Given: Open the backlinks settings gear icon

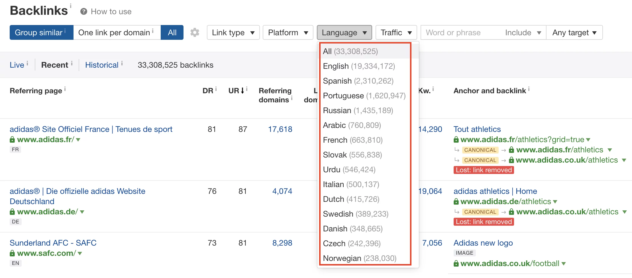Looking at the screenshot, I should [195, 32].
